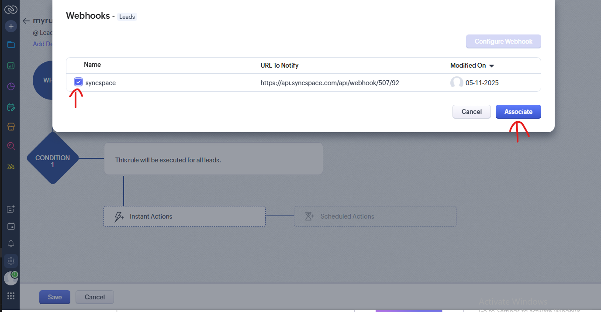Image resolution: width=601 pixels, height=312 pixels.
Task: Uncheck the syncspace webhook checkbox
Action: click(79, 82)
